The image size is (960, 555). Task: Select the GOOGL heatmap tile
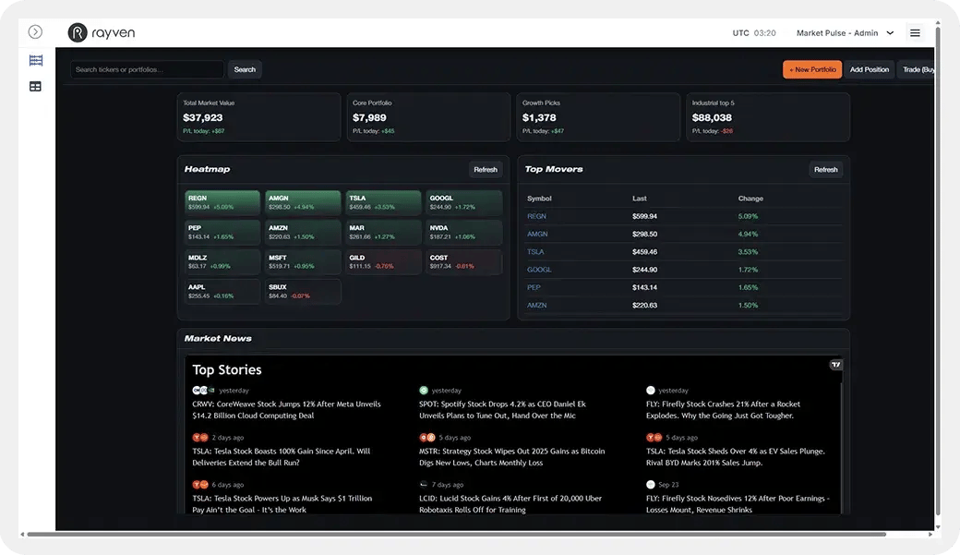click(464, 203)
